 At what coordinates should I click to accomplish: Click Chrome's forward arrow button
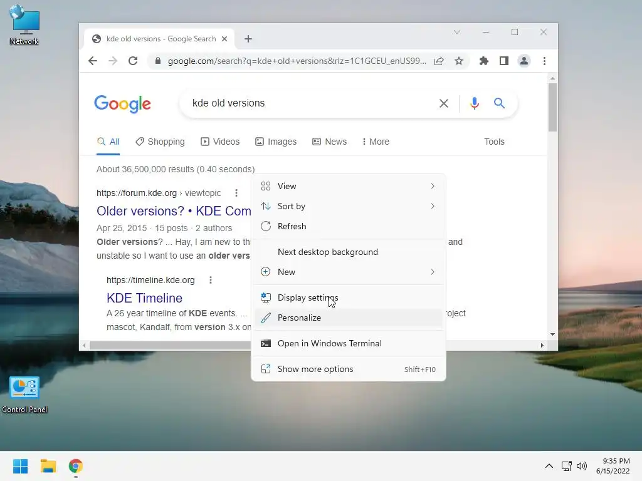pyautogui.click(x=113, y=61)
